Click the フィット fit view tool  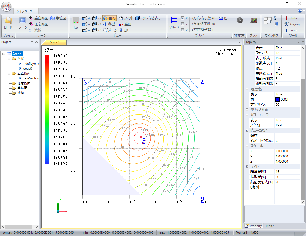[x=126, y=18]
